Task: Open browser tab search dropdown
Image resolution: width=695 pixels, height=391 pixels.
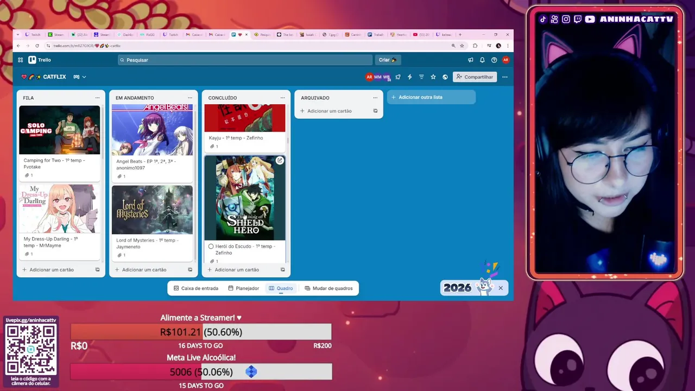Action: coord(18,34)
